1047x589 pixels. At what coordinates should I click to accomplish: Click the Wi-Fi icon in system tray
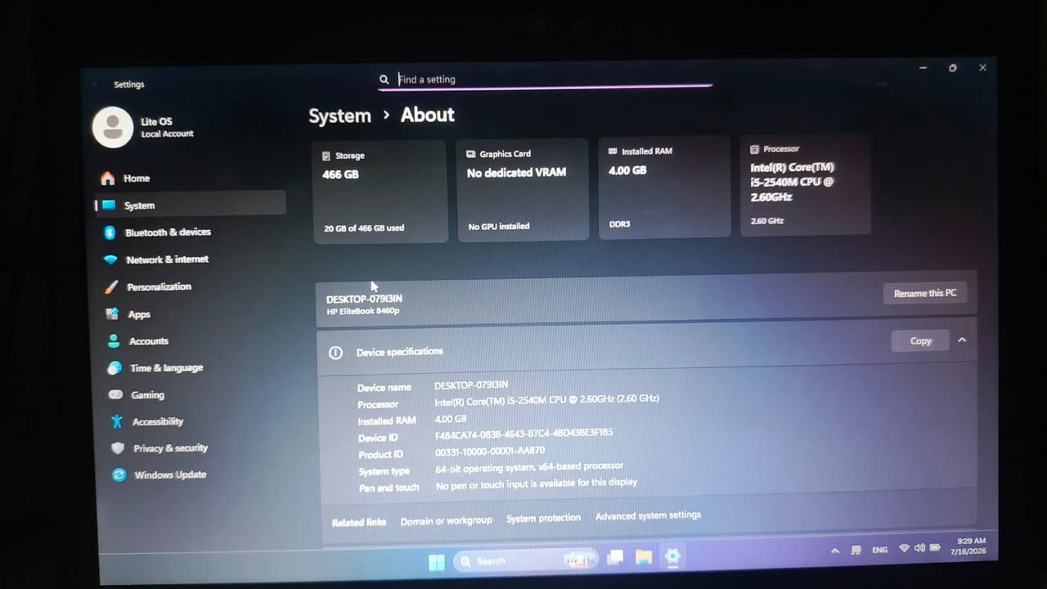tap(904, 549)
